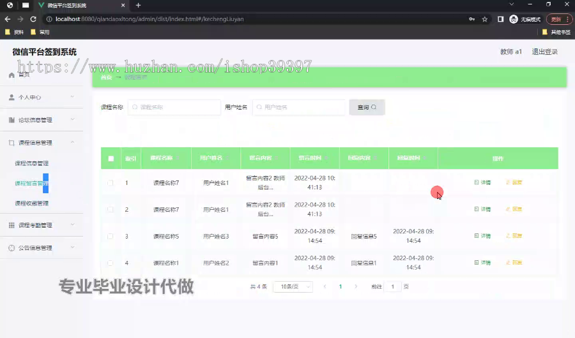Click the 首页 breadcrumb link
The image size is (575, 338).
tap(106, 77)
